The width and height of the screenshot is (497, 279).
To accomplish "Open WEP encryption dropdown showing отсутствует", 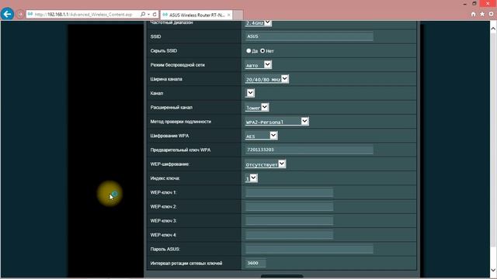I will (x=266, y=164).
